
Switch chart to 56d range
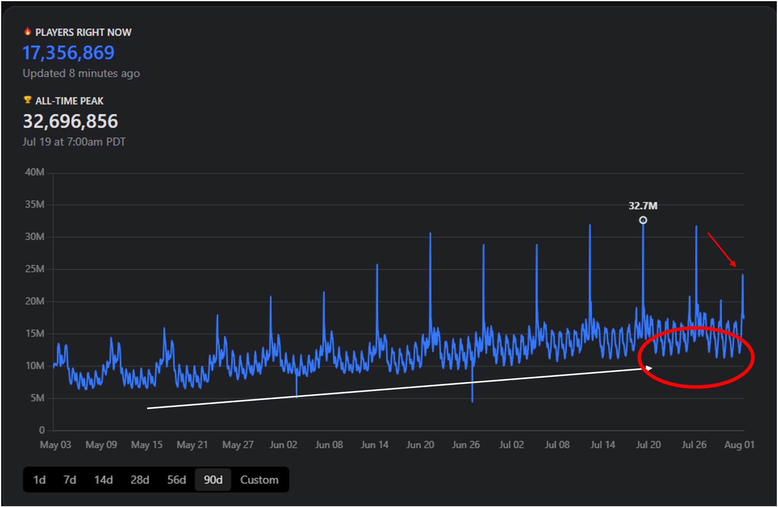click(x=176, y=480)
